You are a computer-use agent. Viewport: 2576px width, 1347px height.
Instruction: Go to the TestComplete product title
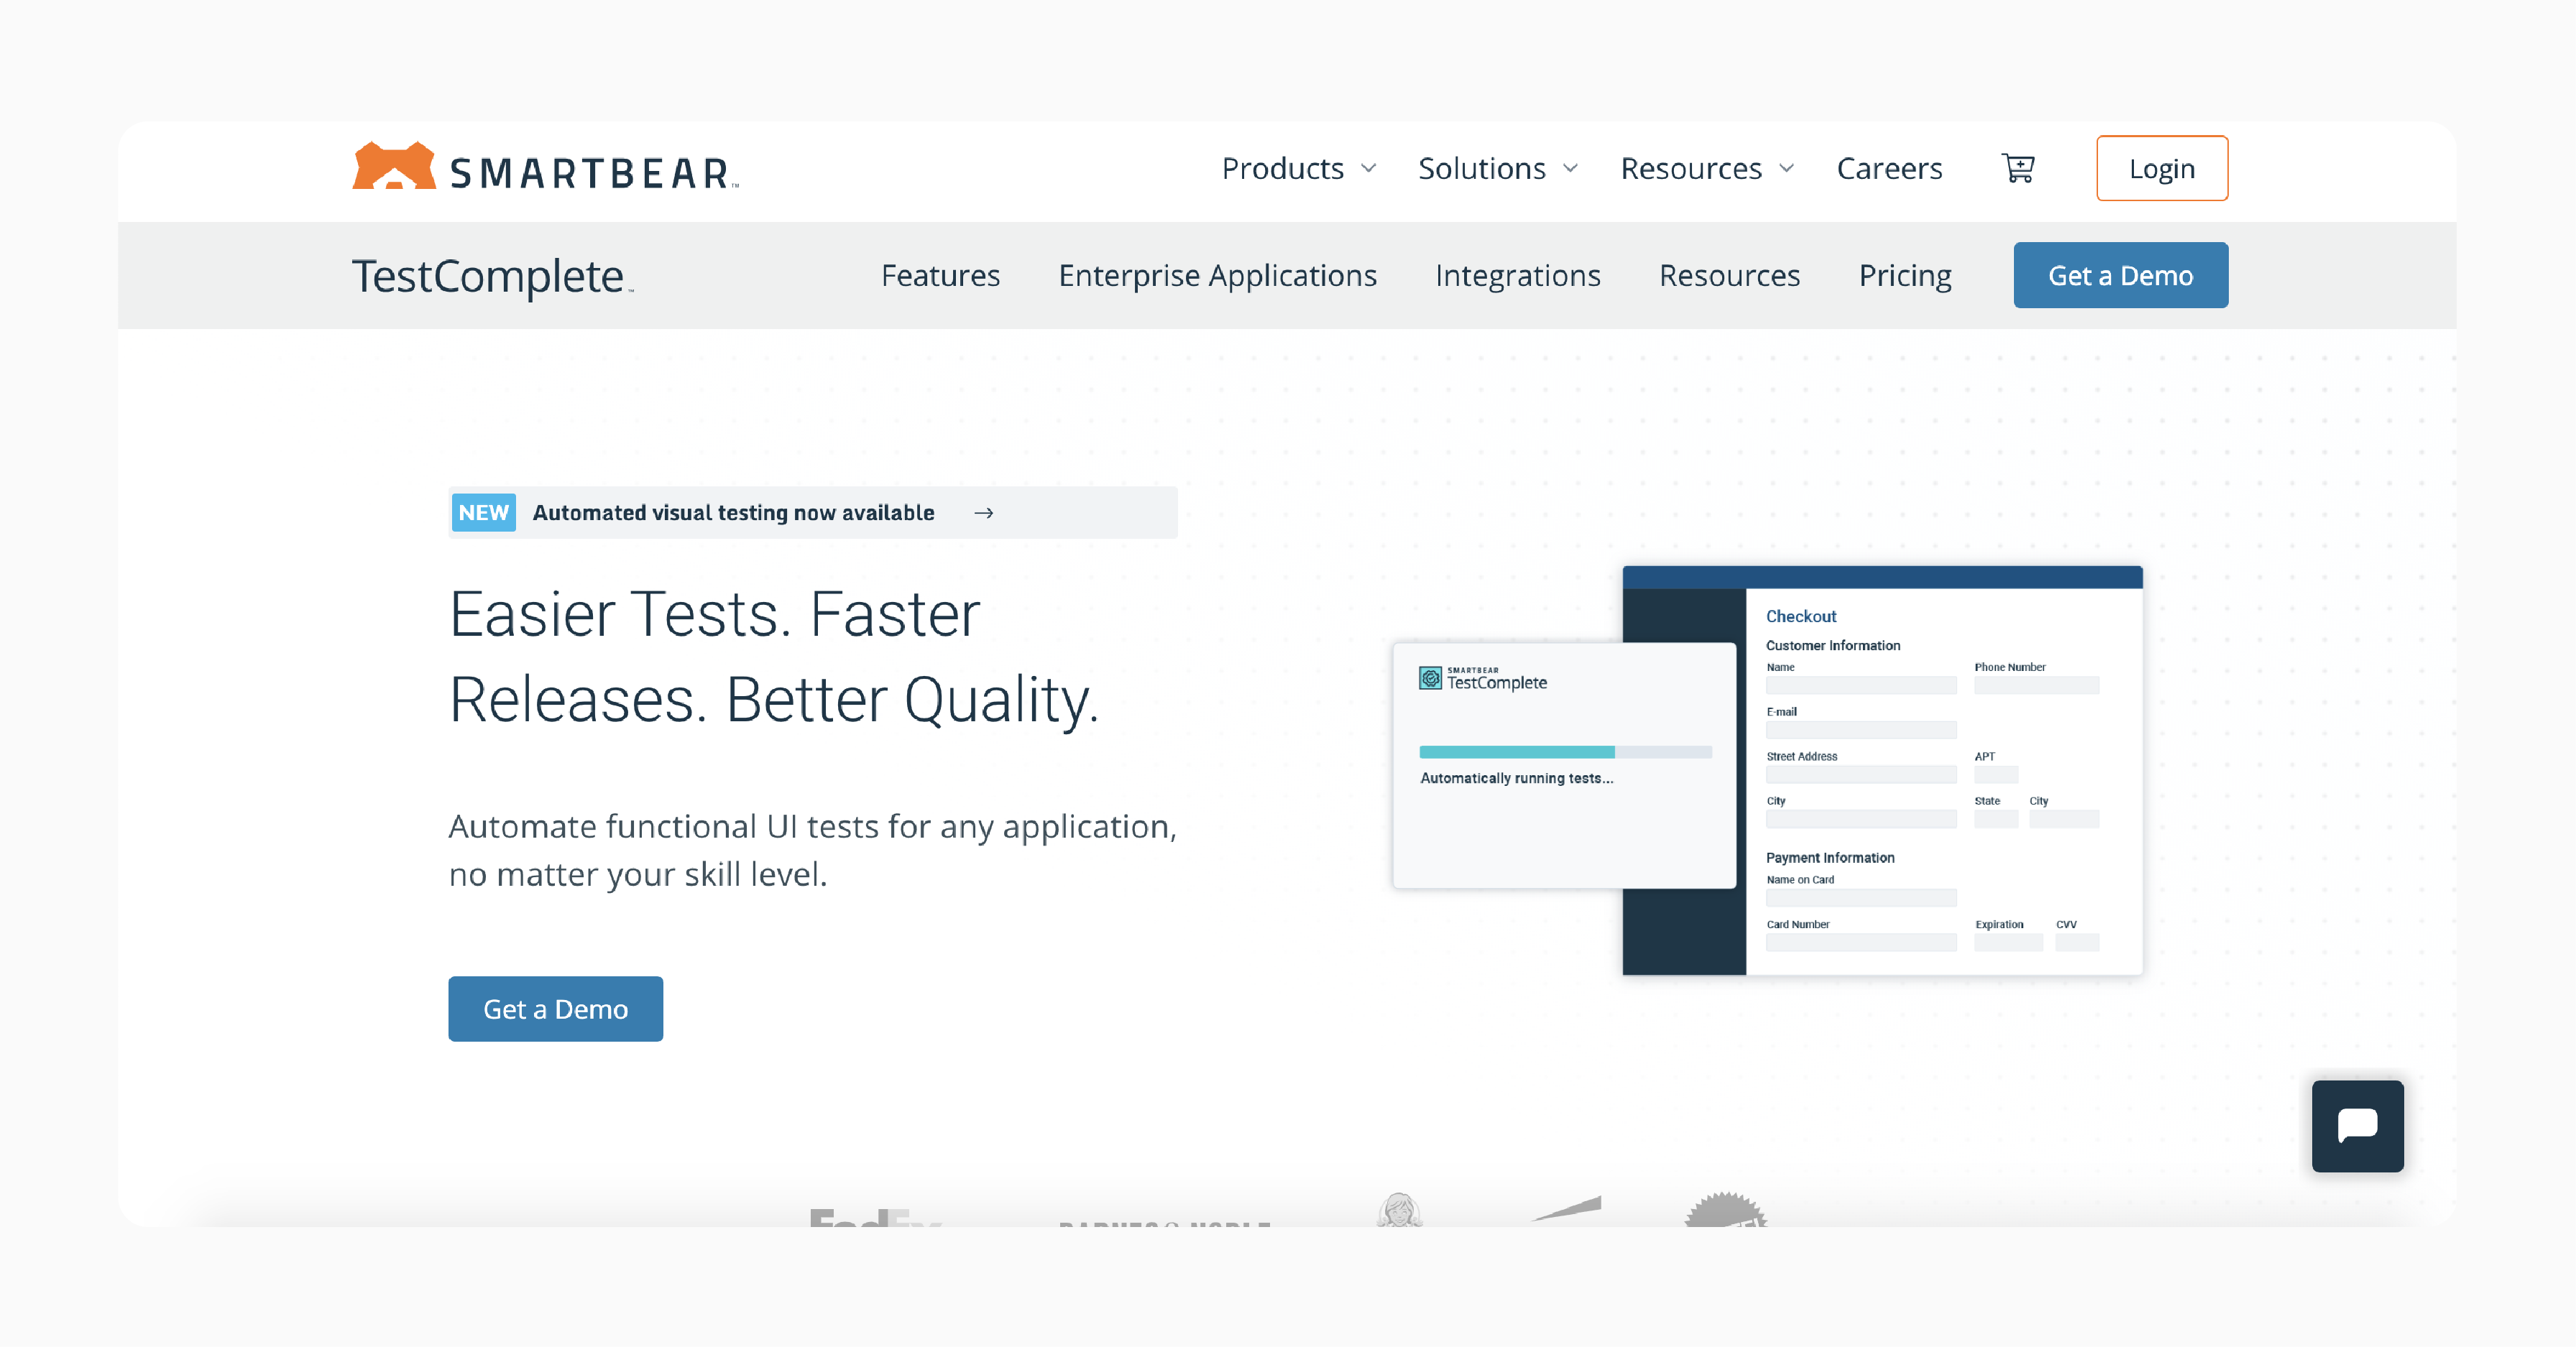[x=492, y=276]
